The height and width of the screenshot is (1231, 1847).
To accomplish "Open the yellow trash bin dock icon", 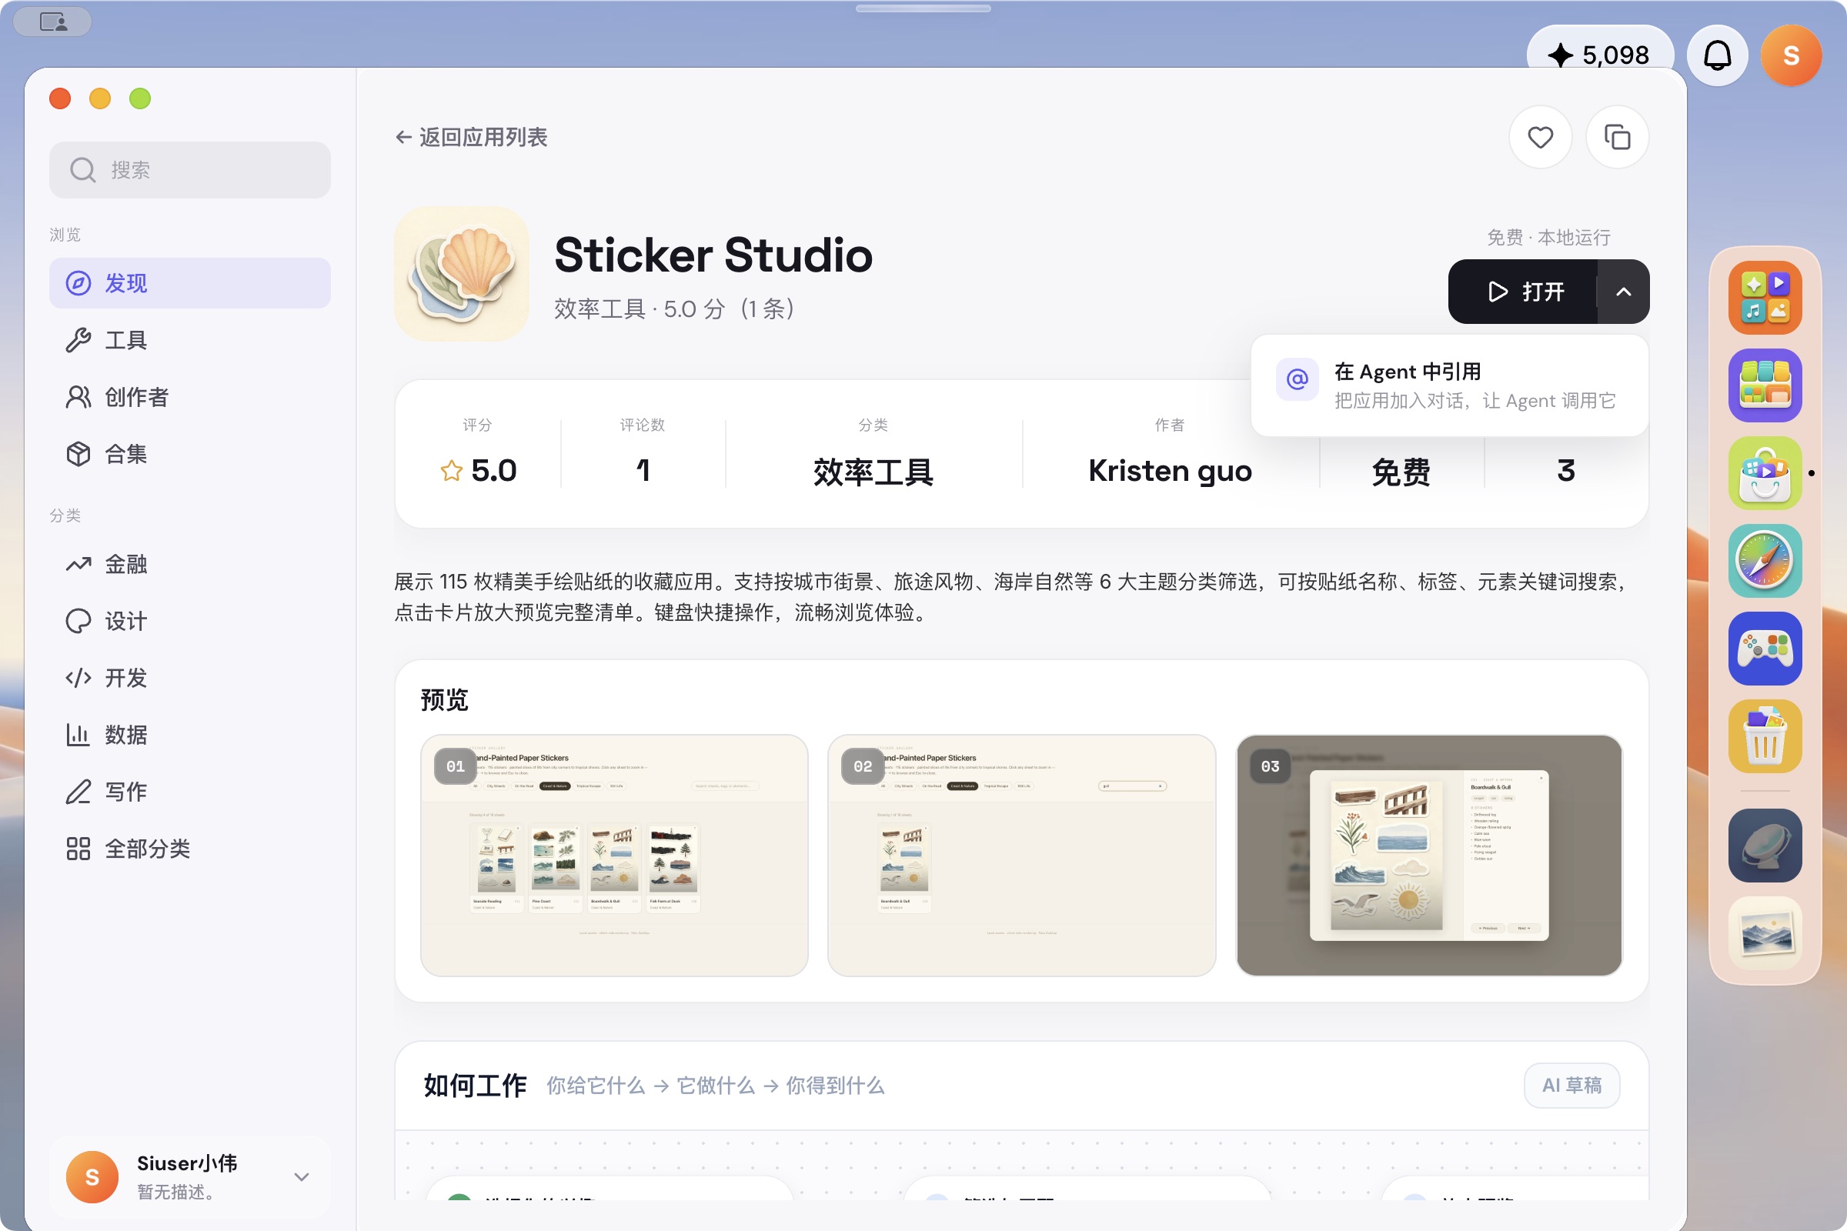I will (x=1765, y=736).
